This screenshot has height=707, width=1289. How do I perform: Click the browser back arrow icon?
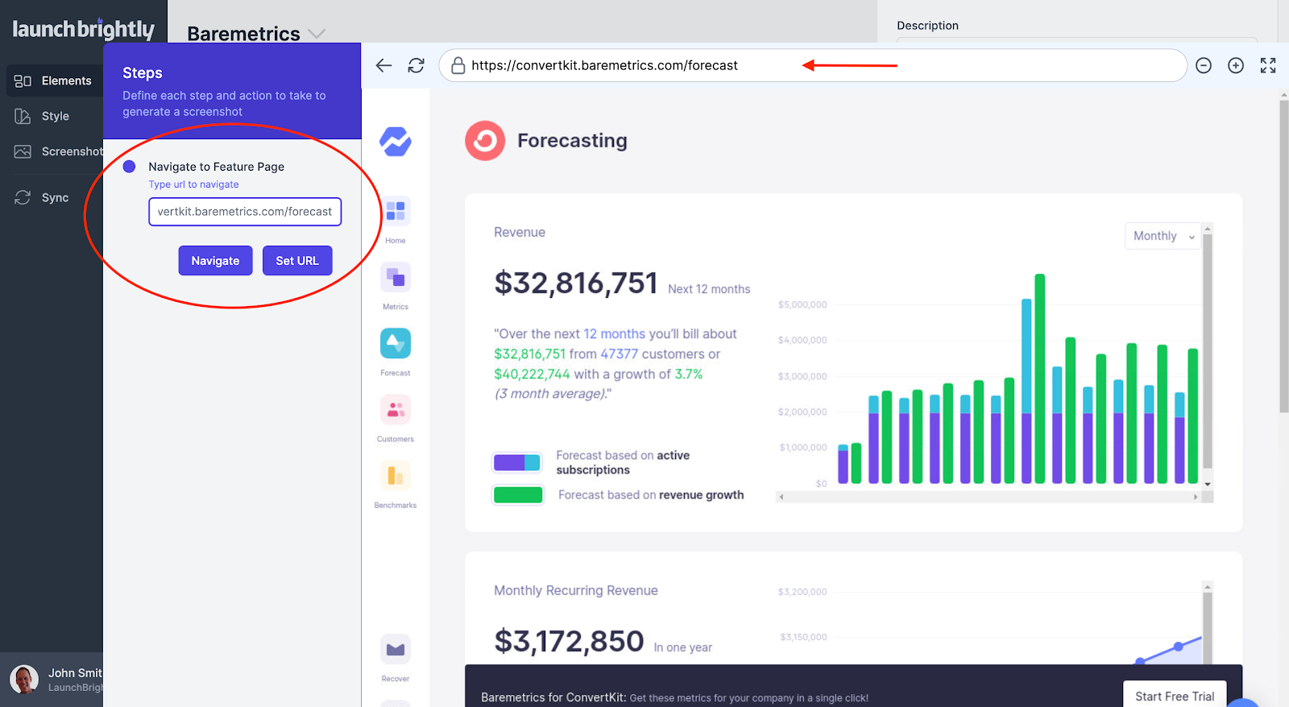(383, 65)
